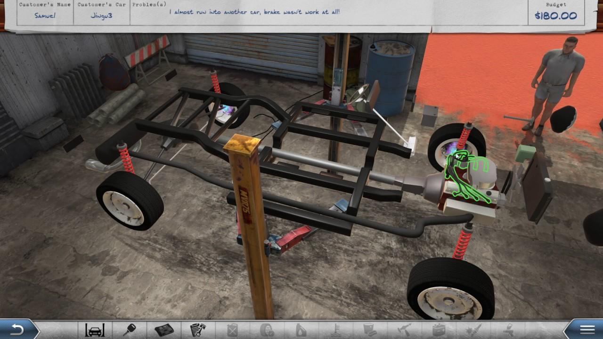Click the oil bottle icon

(x=301, y=330)
